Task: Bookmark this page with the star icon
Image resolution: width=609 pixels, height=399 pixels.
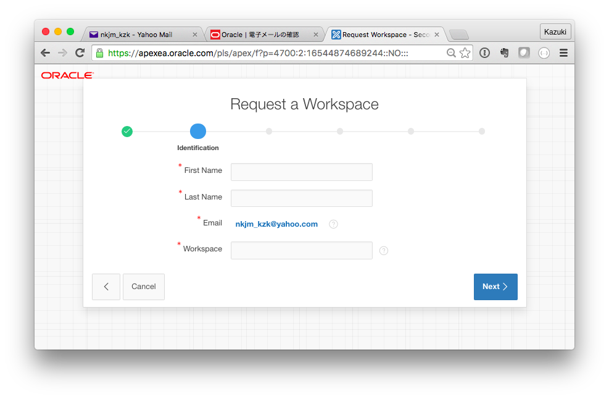Action: click(x=465, y=53)
